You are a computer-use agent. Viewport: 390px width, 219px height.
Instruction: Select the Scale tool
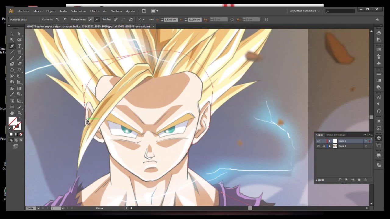(x=19, y=70)
